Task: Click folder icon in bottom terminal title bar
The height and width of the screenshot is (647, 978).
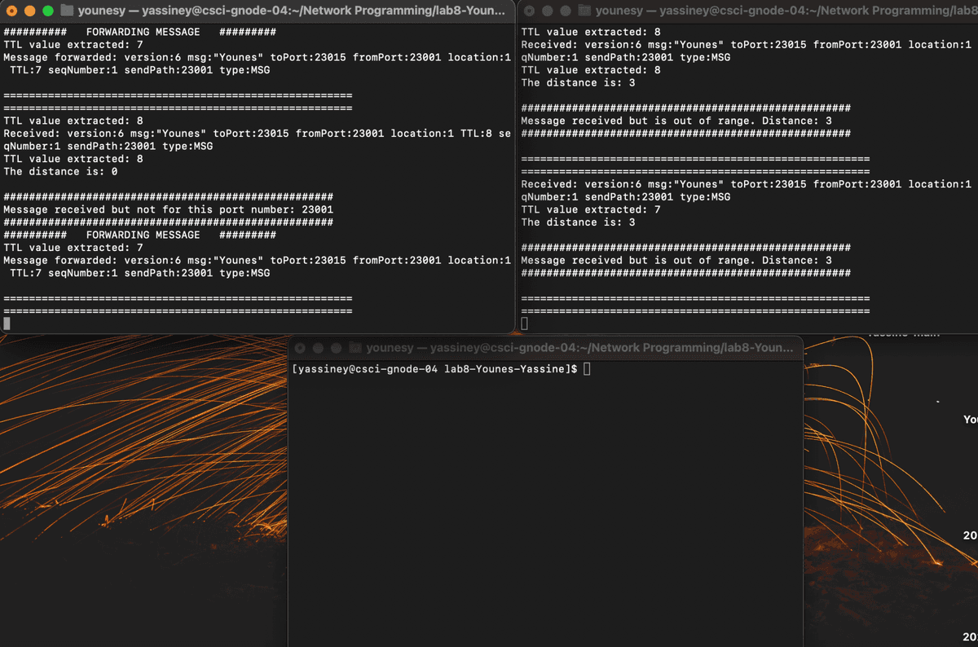Action: (x=355, y=348)
